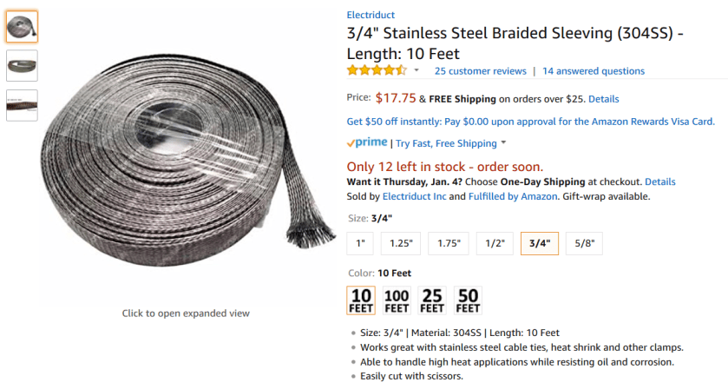Choose the 5/8" size option
The image size is (728, 389).
[x=583, y=244]
